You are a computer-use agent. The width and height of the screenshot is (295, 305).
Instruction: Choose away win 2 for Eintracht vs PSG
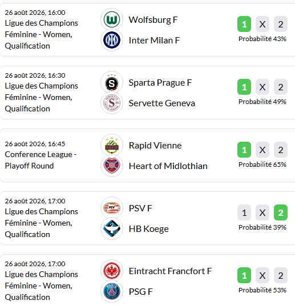(x=281, y=275)
